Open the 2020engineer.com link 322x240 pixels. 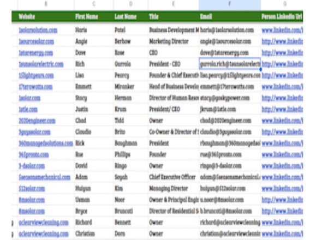pos(37,121)
